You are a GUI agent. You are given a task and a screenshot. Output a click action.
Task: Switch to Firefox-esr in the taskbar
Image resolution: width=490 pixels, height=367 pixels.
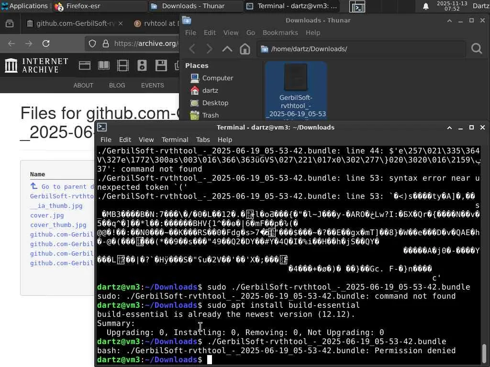[100, 6]
